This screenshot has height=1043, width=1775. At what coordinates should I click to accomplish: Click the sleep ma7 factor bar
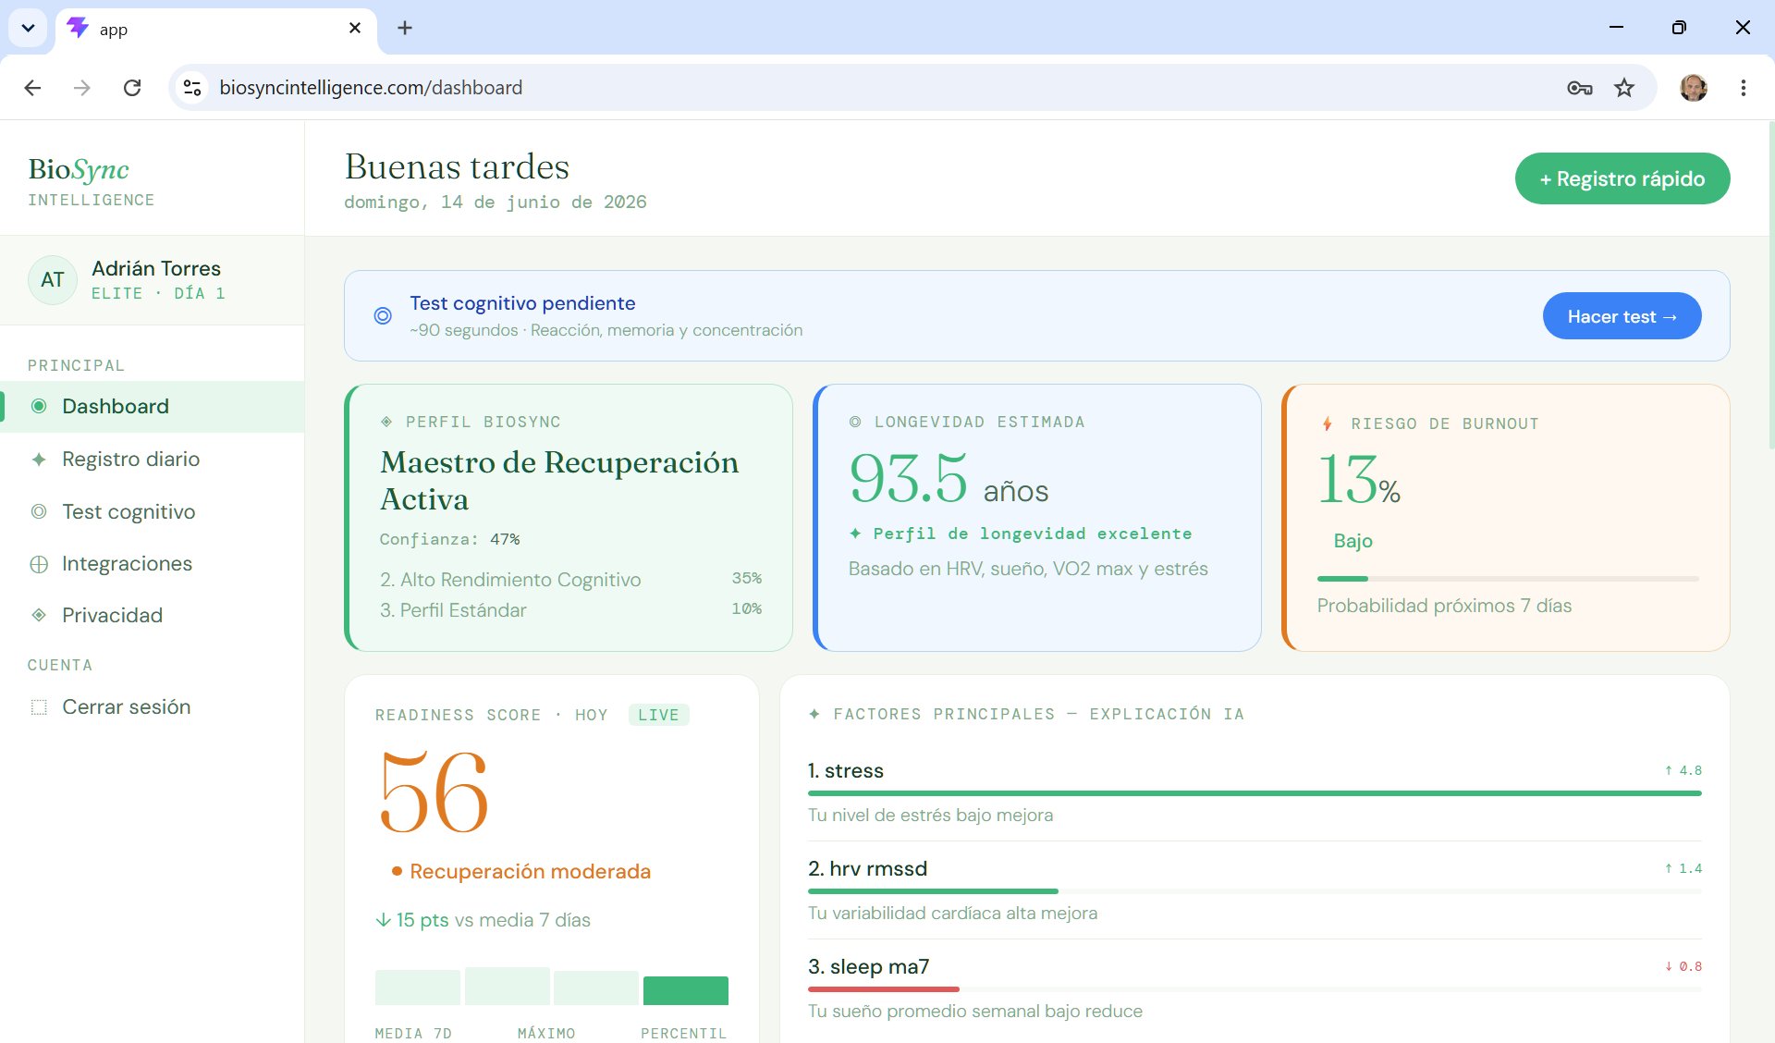point(1255,989)
